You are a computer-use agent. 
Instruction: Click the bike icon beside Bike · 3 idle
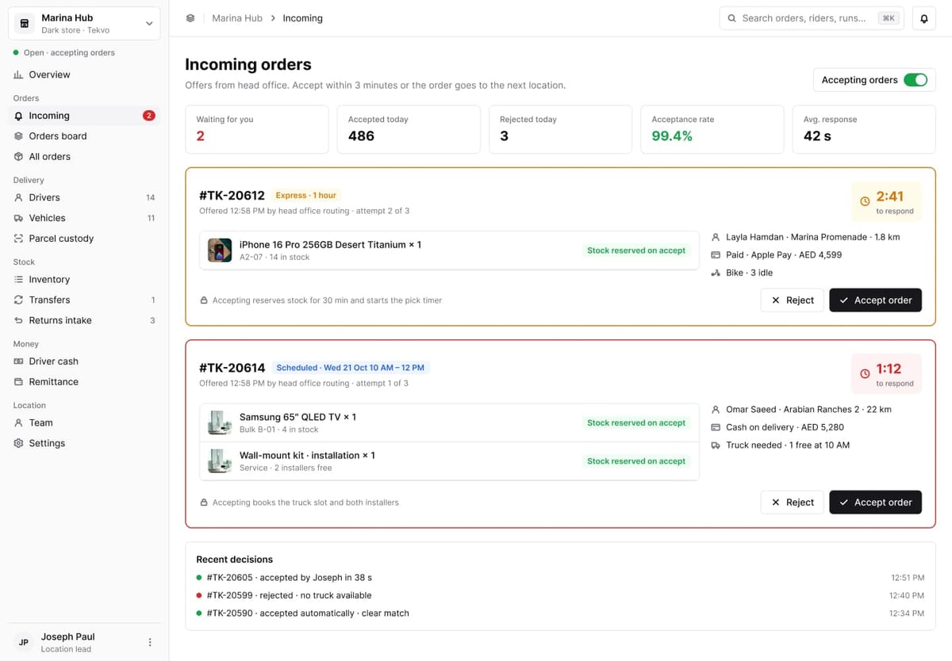tap(716, 273)
